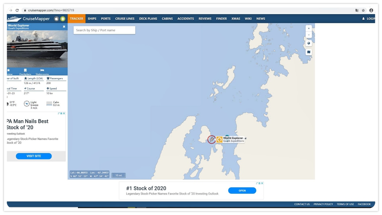The width and height of the screenshot is (382, 215).
Task: Open CRUISE LINES menu
Action: (x=125, y=19)
